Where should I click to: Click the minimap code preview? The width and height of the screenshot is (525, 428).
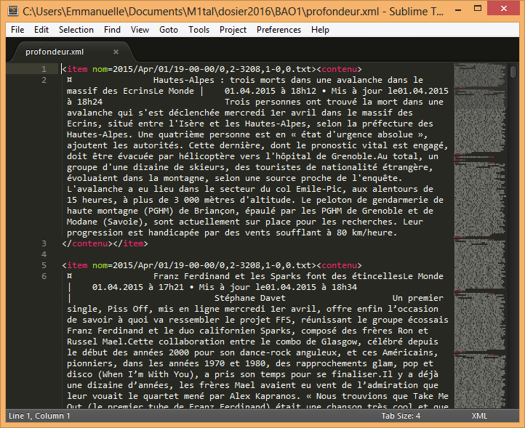(x=479, y=234)
